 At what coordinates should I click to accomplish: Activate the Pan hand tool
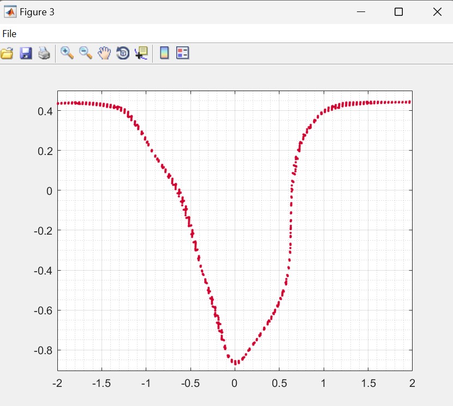point(104,53)
